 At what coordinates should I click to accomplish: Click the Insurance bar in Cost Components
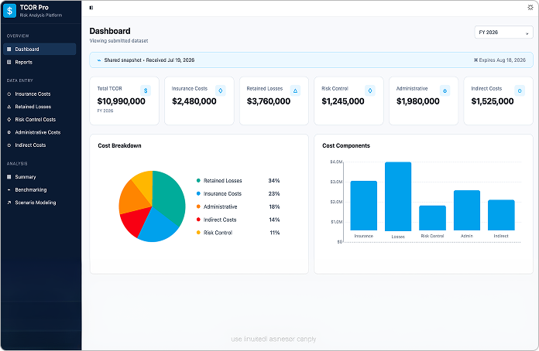(x=364, y=206)
